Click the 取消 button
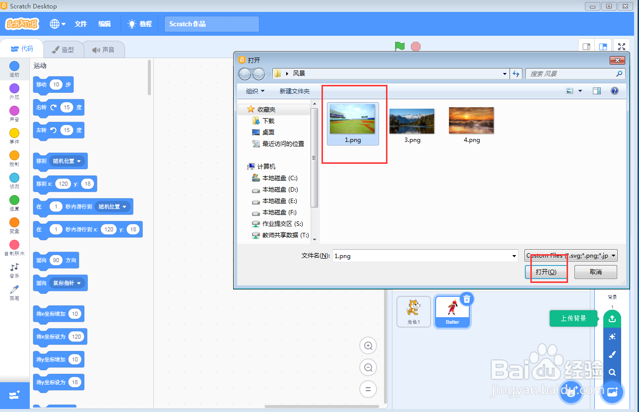Viewport: 639px width, 412px height. (x=596, y=272)
